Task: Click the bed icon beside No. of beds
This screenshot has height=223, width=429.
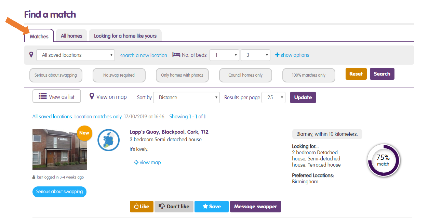Action: tap(176, 55)
